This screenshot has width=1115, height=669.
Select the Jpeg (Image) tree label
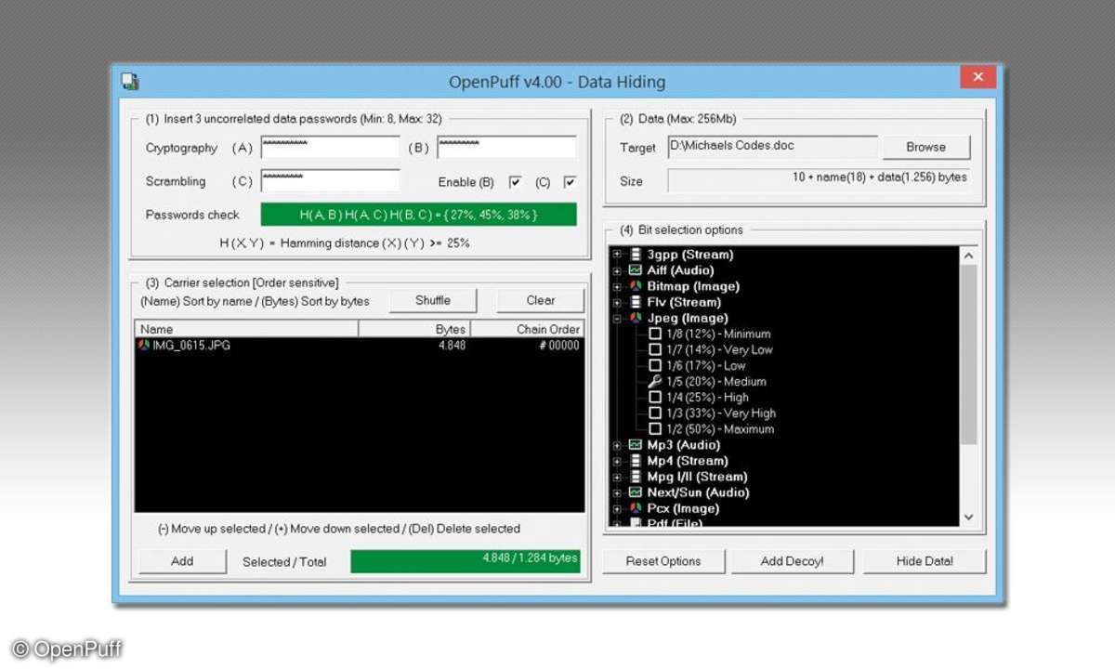pos(688,318)
